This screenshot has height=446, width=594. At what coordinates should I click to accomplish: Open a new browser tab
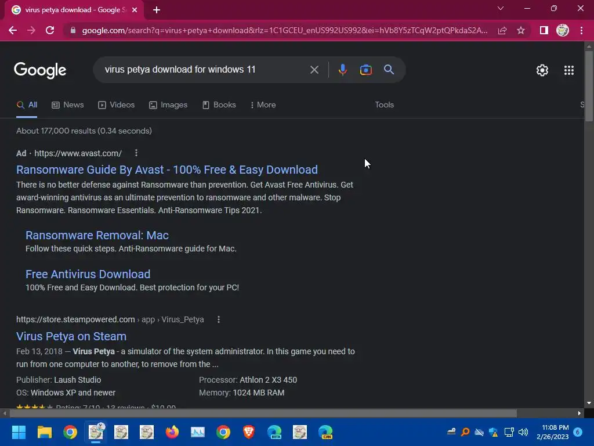click(157, 10)
